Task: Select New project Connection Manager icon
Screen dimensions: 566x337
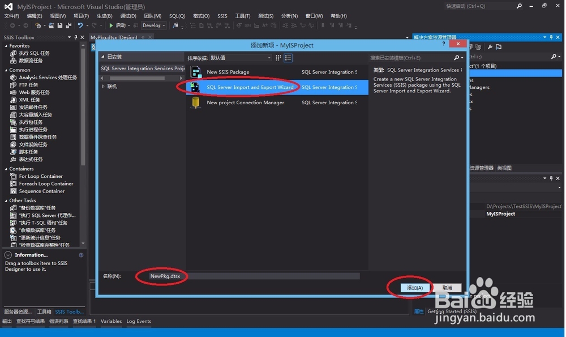Action: [196, 103]
